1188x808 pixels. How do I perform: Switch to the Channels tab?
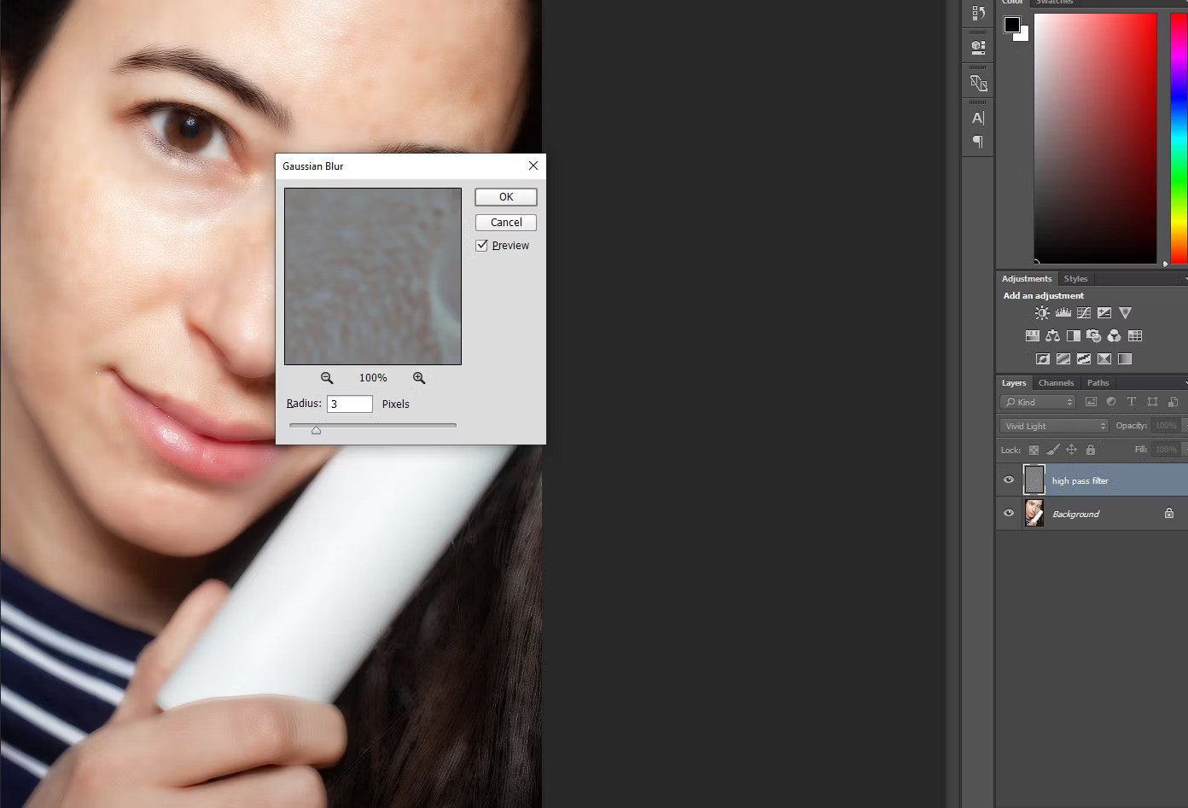click(x=1056, y=382)
